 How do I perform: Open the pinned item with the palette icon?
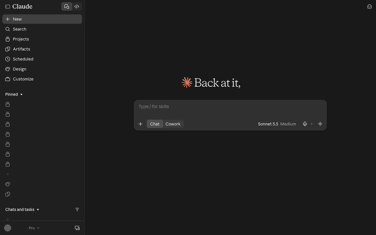pyautogui.click(x=8, y=184)
